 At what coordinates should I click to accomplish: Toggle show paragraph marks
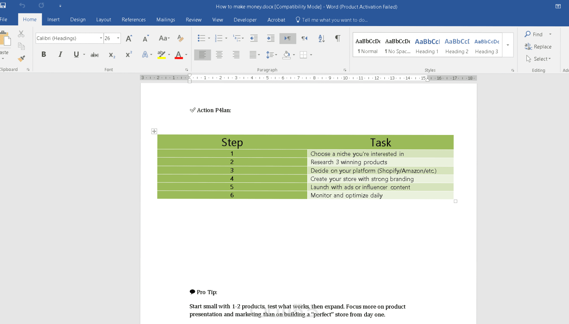[x=338, y=38]
